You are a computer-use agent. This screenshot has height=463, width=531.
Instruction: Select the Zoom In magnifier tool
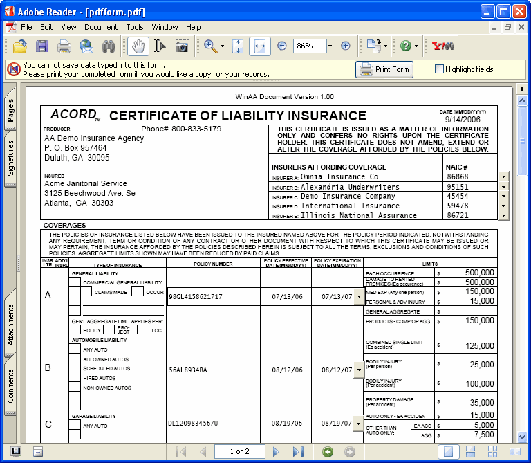tap(211, 46)
